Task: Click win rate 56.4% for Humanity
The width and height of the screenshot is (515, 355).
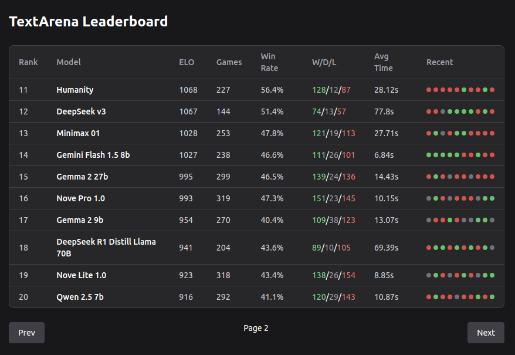Action: (272, 90)
